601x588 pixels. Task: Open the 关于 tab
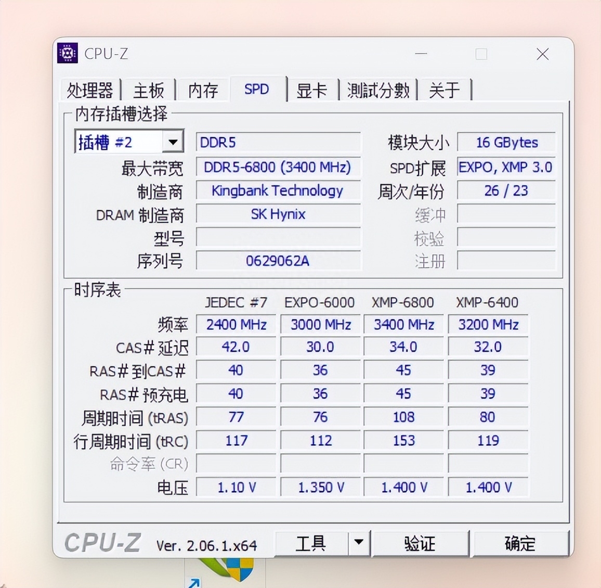(445, 90)
